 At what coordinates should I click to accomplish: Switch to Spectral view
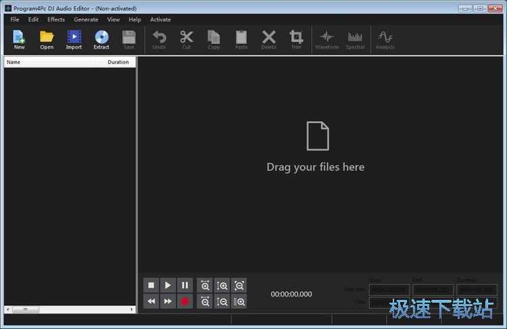pyautogui.click(x=355, y=39)
